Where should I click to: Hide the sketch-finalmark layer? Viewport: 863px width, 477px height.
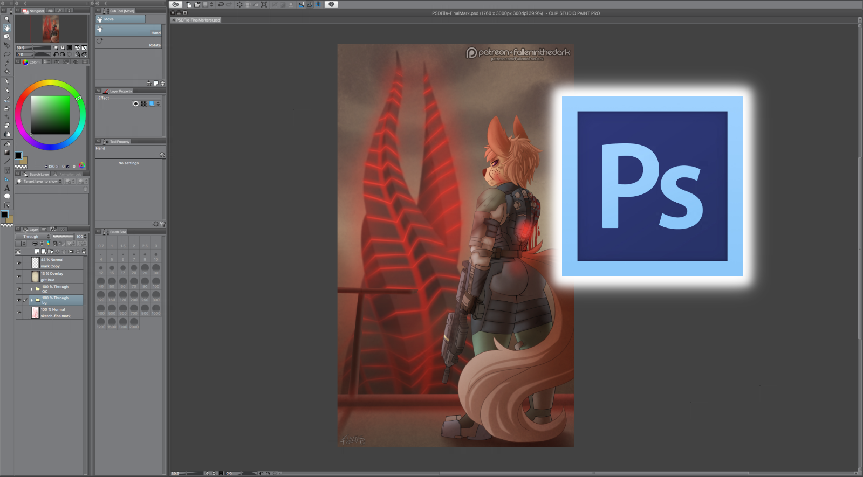click(19, 313)
